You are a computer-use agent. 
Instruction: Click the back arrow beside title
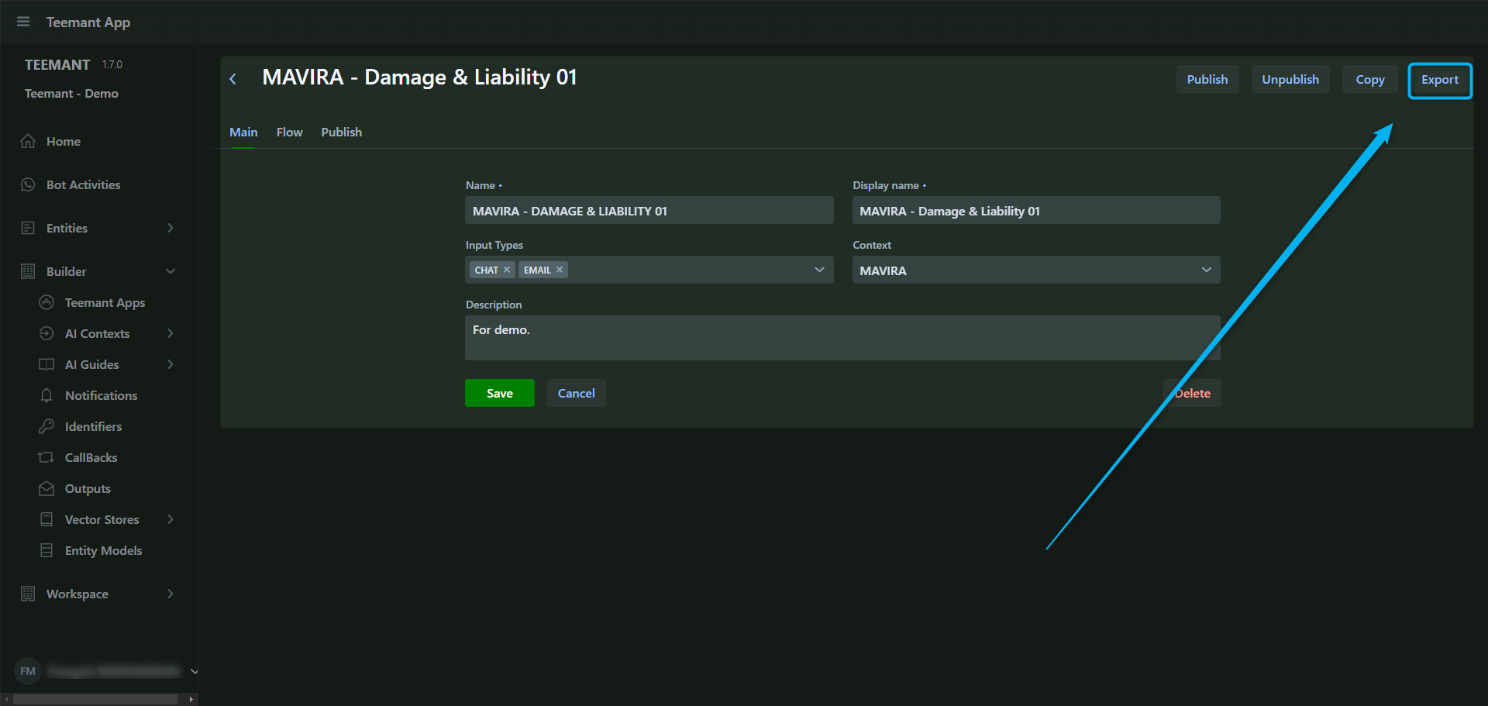coord(233,79)
